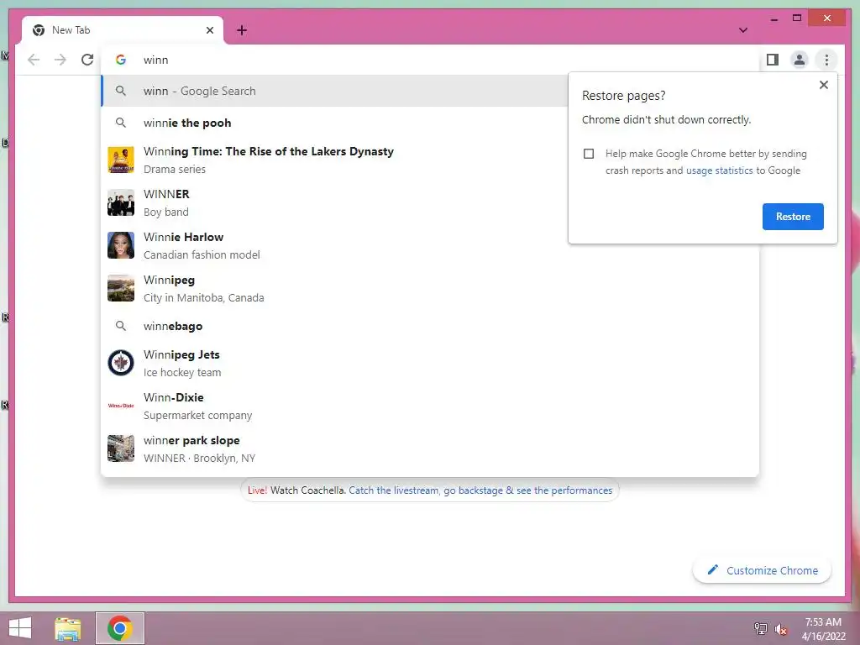Image resolution: width=860 pixels, height=645 pixels.
Task: Click the Winnipeg city photo thumbnail
Action: click(x=121, y=288)
